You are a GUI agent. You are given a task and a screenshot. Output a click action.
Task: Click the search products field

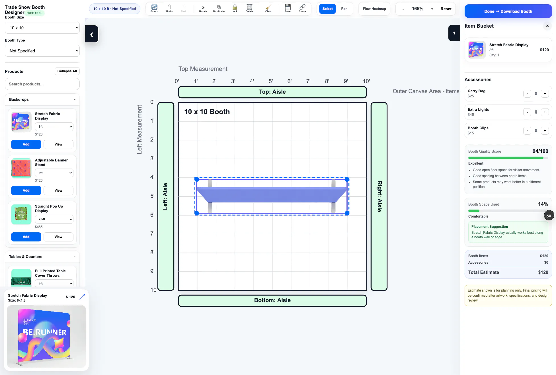pos(42,84)
